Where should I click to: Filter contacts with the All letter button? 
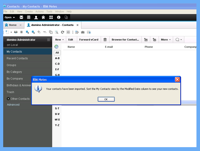point(57,53)
